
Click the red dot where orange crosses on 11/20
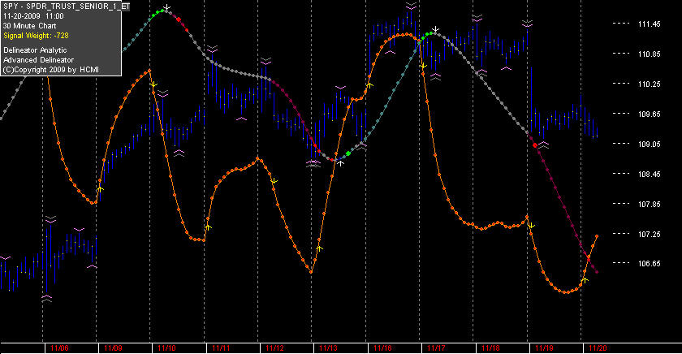[x=589, y=258]
